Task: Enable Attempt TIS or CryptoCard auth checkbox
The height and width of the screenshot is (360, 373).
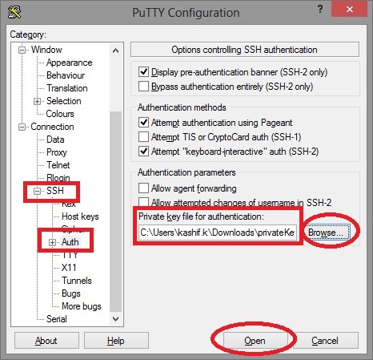Action: pos(143,137)
